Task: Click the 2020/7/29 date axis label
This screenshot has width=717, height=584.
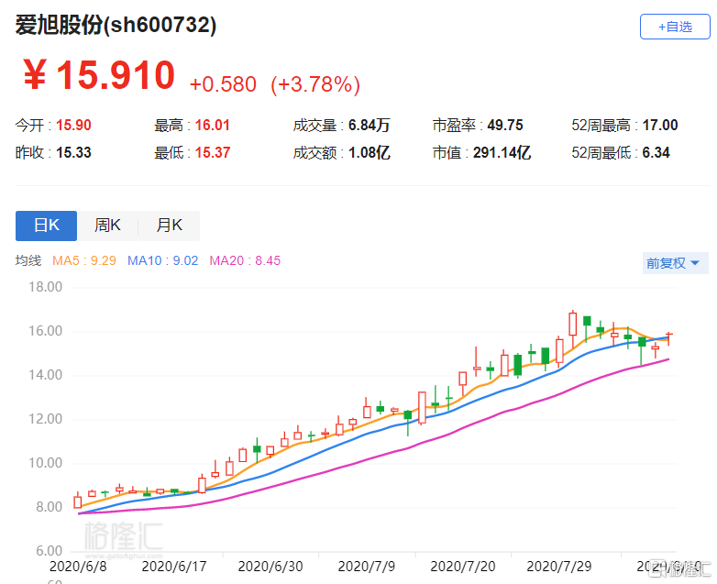Action: pos(559,567)
